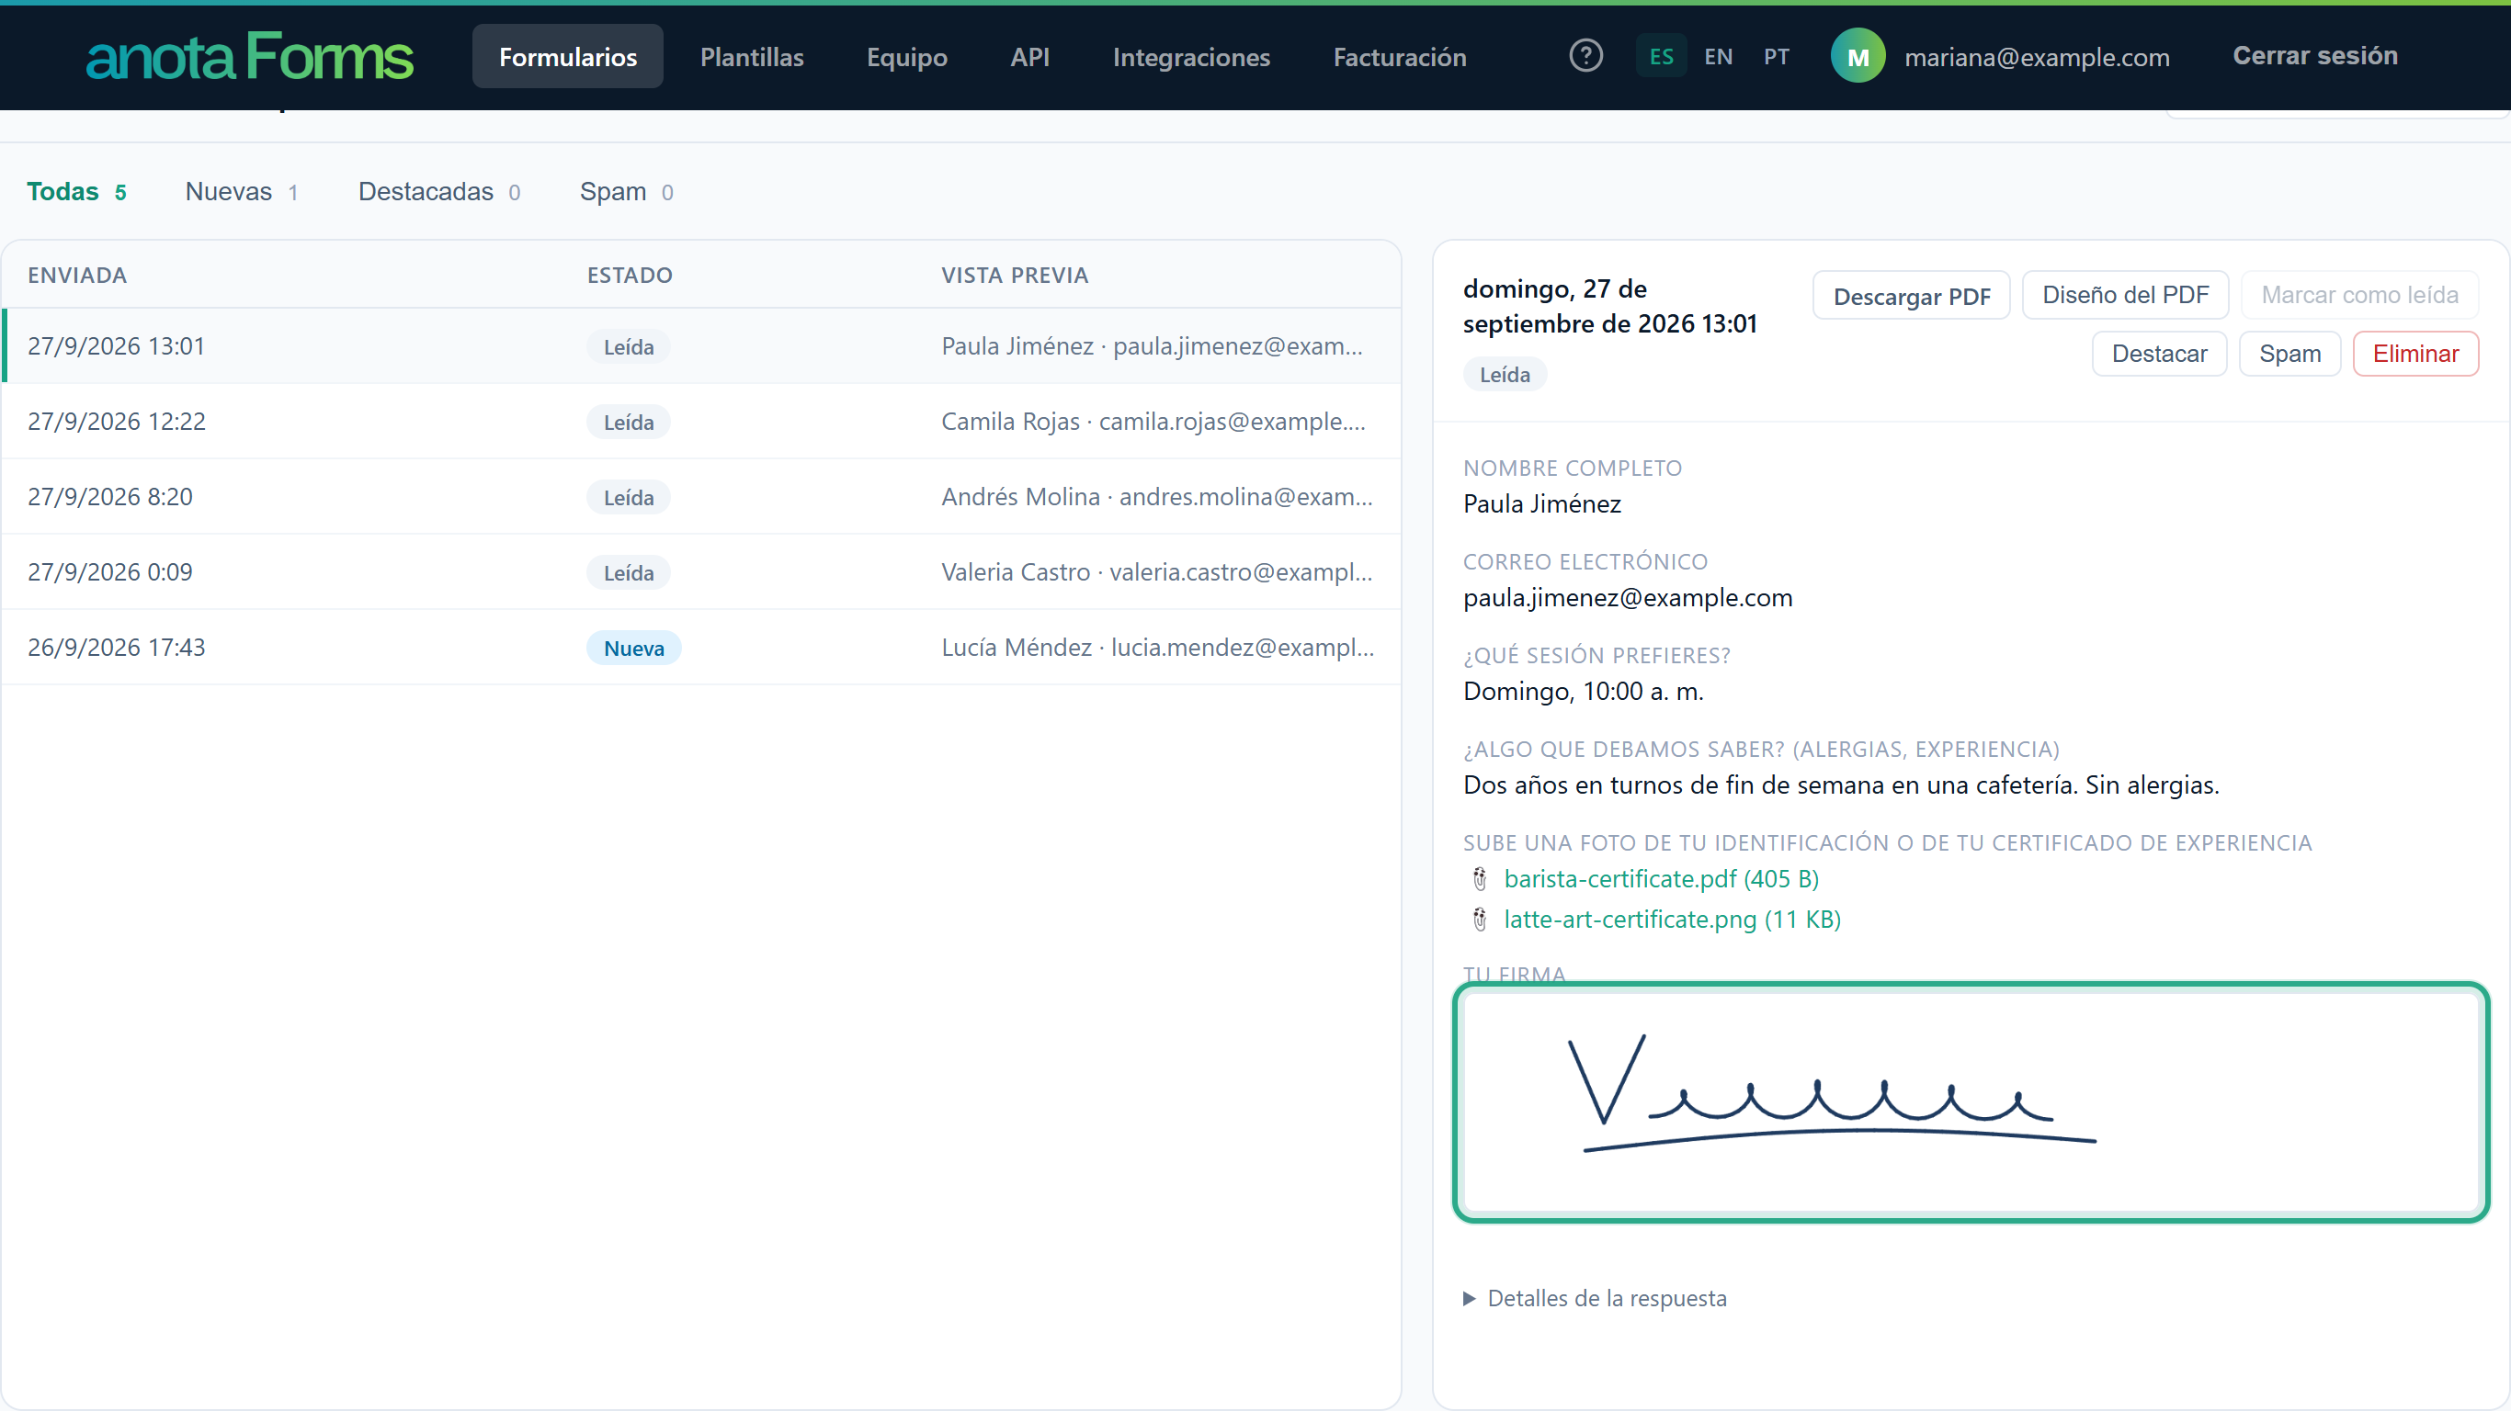This screenshot has width=2511, height=1411.
Task: Switch language to EN
Action: [x=1719, y=57]
